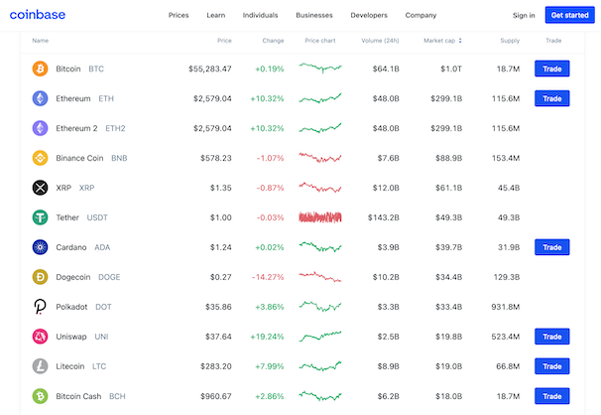This screenshot has height=415, width=601.
Task: Open the Uniswap price chart sparkline
Action: coord(320,336)
